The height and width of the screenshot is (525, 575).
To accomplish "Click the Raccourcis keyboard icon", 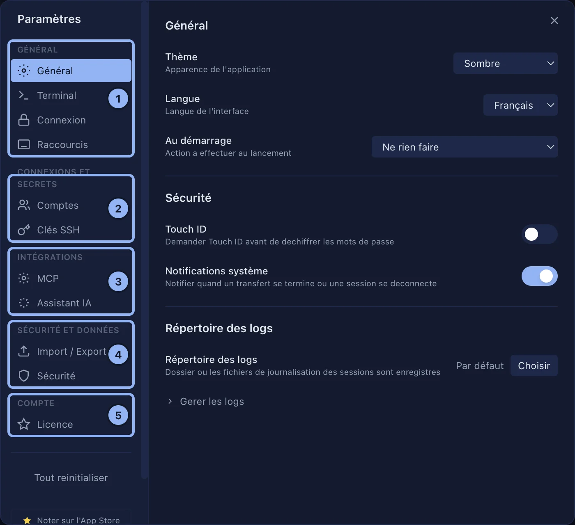I will 24,145.
